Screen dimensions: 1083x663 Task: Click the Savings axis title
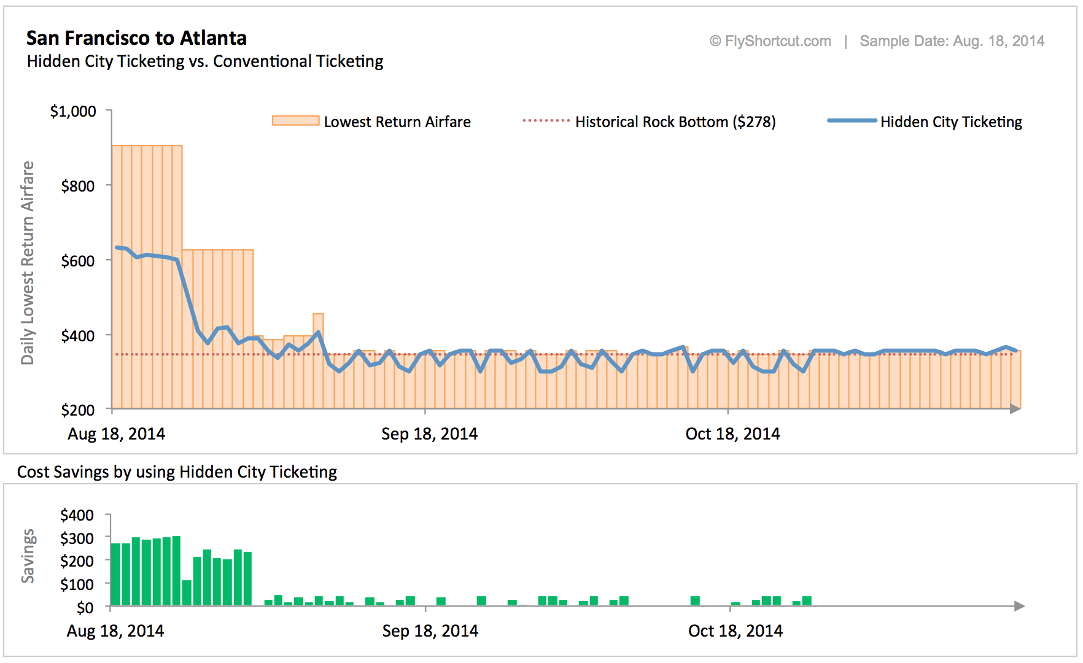click(28, 556)
